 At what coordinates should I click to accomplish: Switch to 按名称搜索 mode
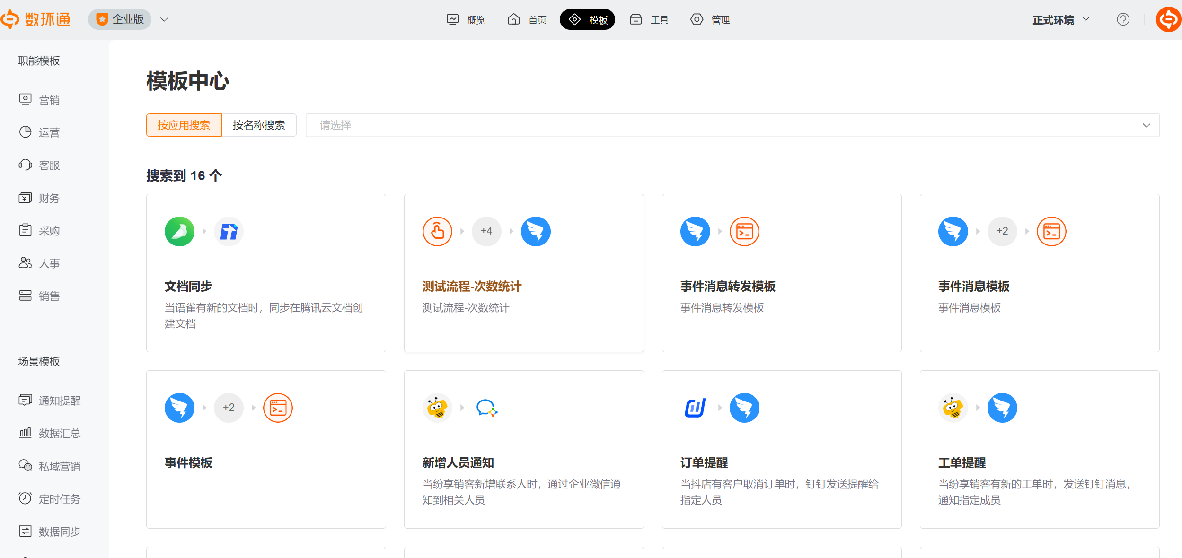point(259,125)
